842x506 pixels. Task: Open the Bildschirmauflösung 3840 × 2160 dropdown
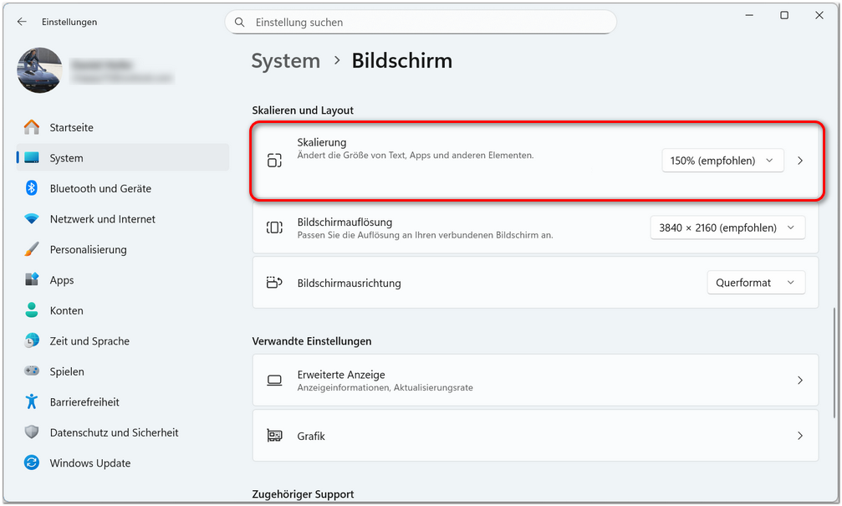[727, 227]
